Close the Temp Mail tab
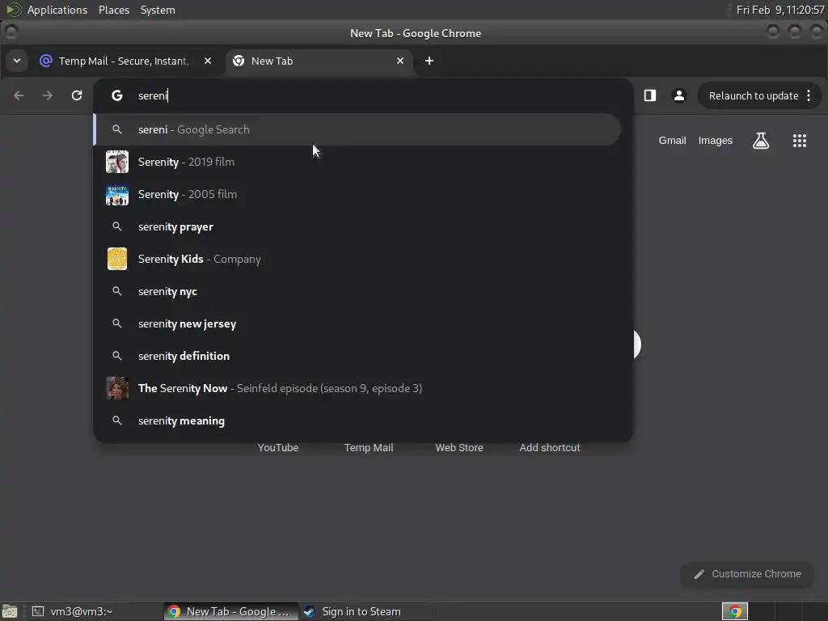828x621 pixels. pyautogui.click(x=208, y=61)
